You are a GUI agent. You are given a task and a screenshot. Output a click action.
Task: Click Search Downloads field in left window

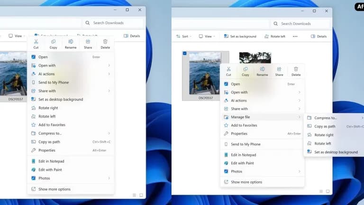coord(113,23)
